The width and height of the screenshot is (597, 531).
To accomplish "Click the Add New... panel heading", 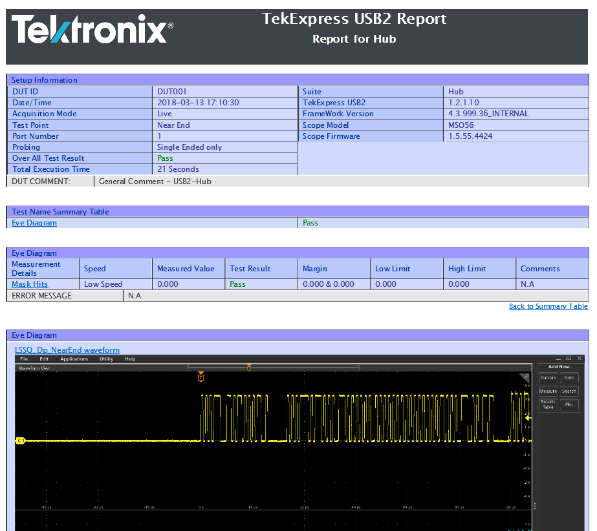I will click(560, 367).
